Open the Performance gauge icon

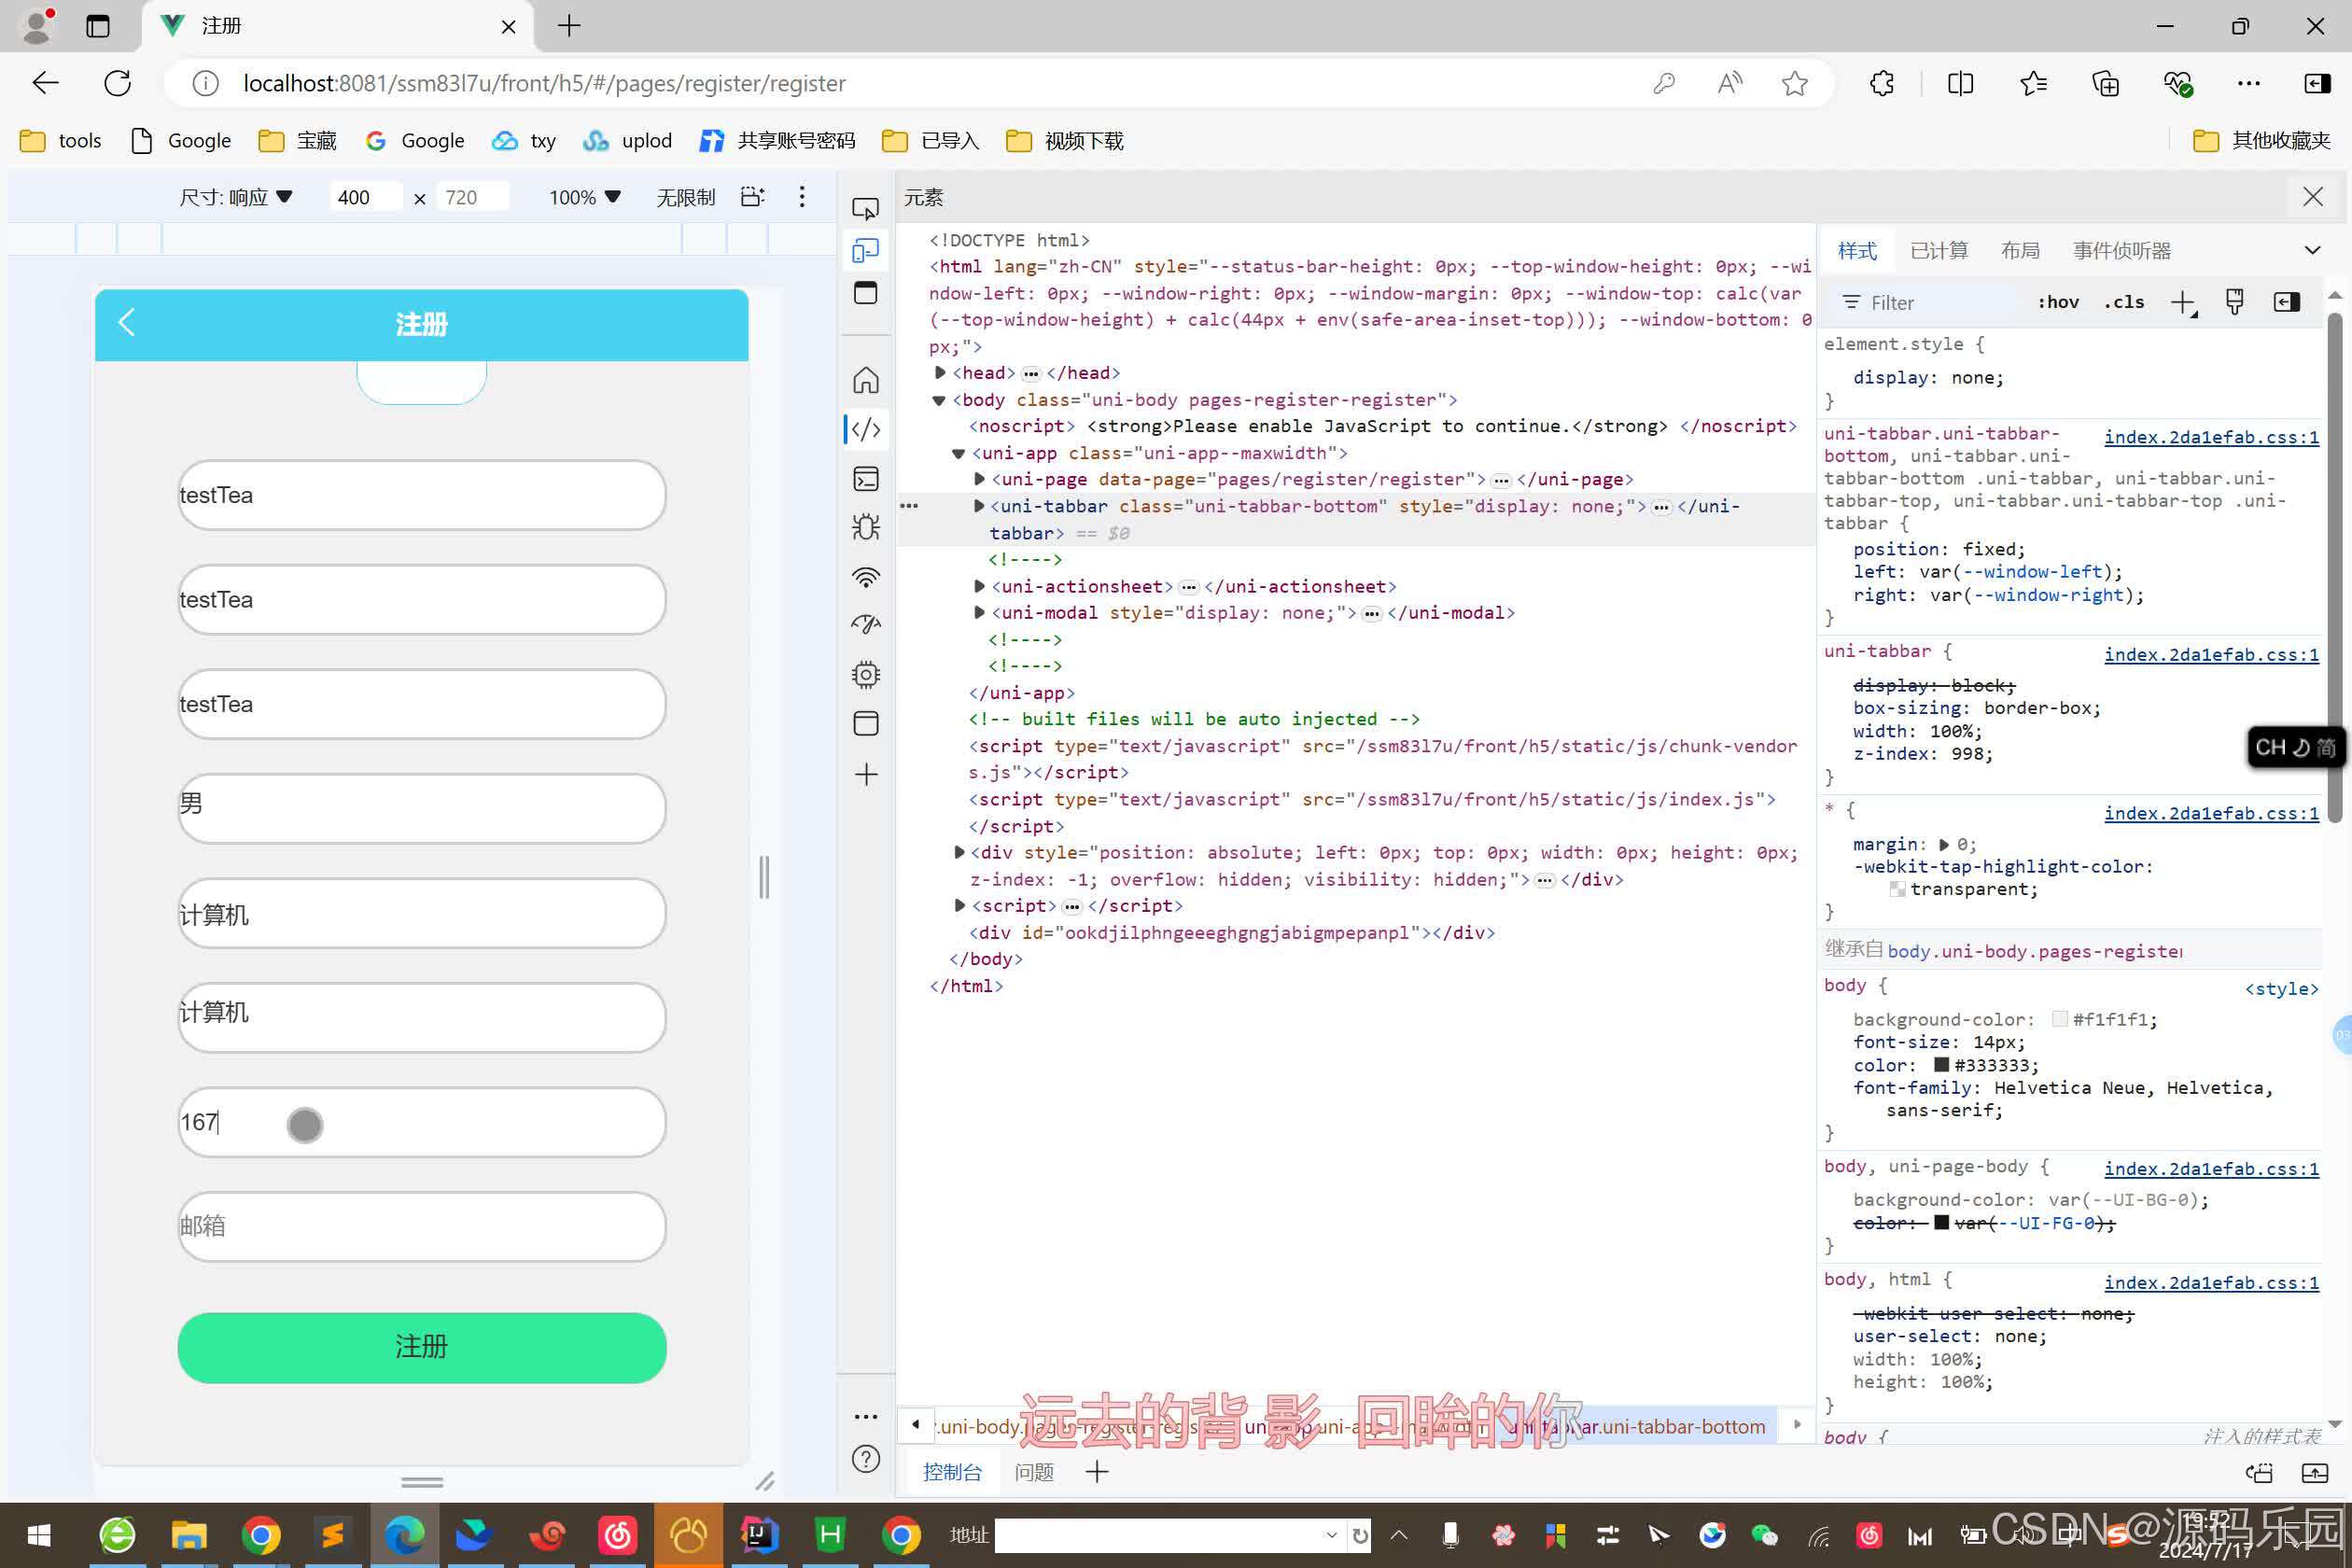point(864,624)
